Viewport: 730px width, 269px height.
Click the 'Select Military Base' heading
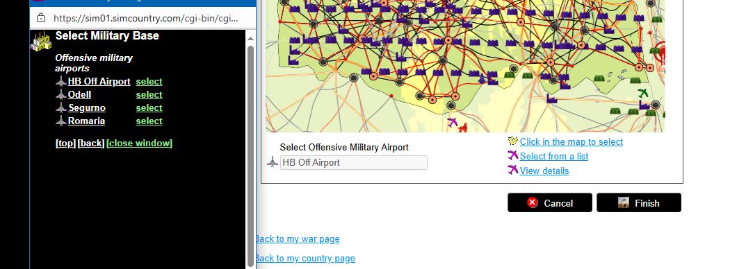(x=107, y=36)
